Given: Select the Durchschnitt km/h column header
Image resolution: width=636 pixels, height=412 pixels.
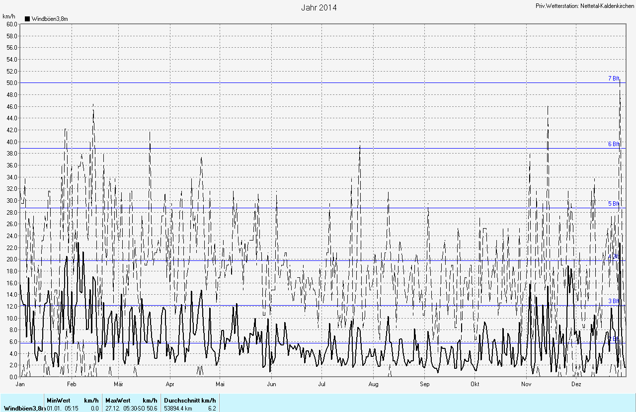Looking at the screenshot, I should 190,400.
